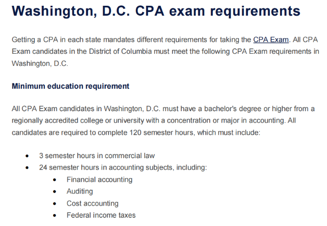Click the bullet beside "Financial accounting"
Viewport: 327px width, 226px height.
tap(55, 180)
